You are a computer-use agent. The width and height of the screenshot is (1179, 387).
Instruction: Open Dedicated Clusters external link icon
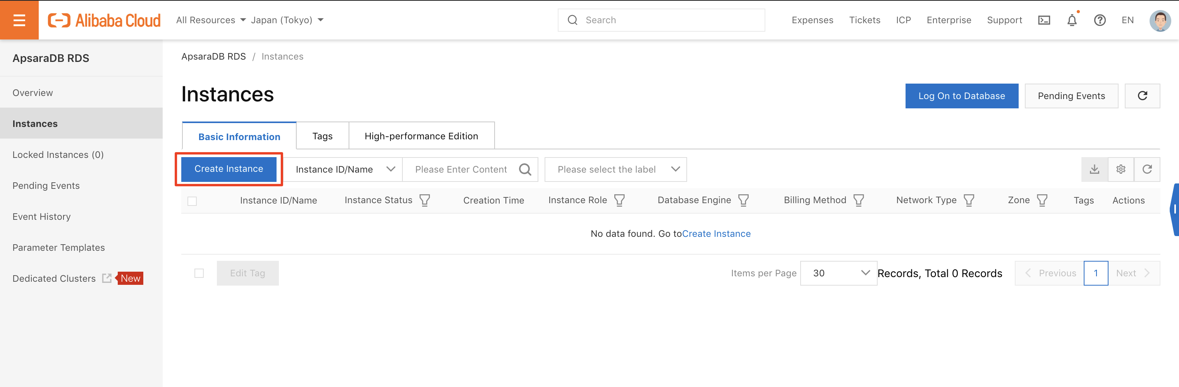pos(107,278)
